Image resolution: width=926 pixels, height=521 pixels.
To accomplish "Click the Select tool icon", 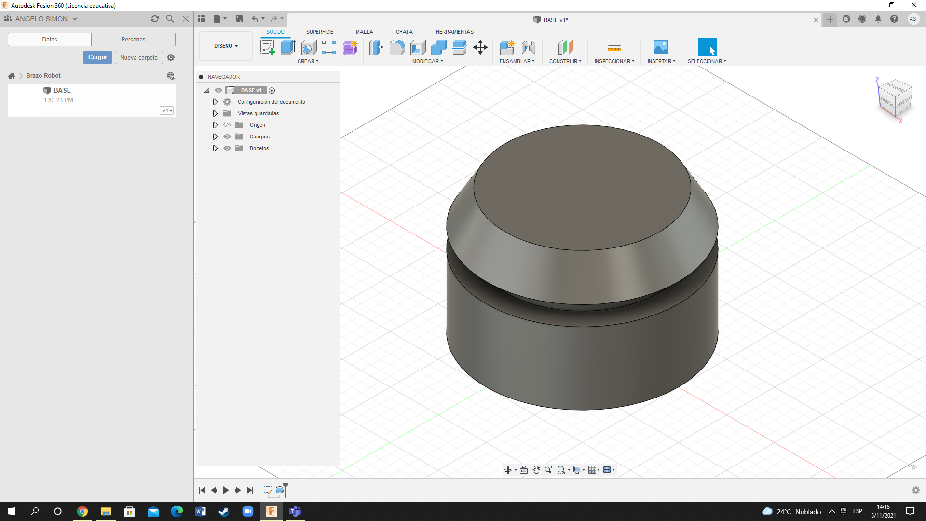I will (x=707, y=47).
